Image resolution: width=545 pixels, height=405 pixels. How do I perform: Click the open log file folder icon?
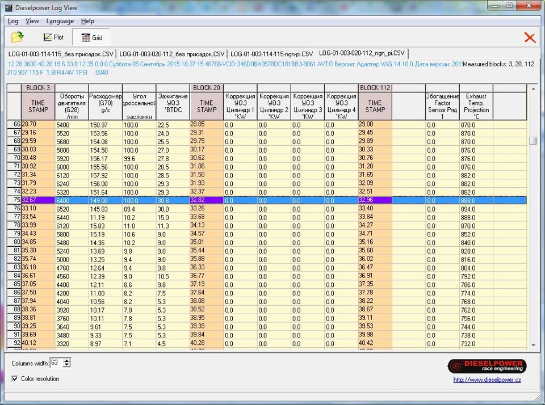tap(18, 37)
